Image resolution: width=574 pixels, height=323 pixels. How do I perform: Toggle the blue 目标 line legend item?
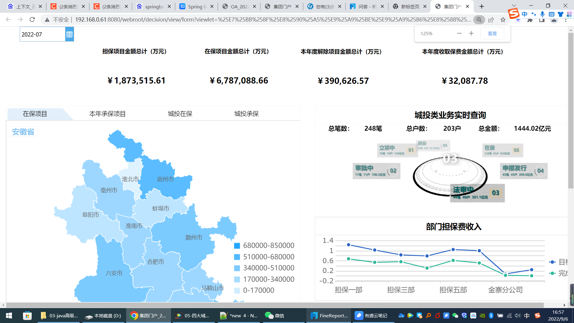coord(558,262)
